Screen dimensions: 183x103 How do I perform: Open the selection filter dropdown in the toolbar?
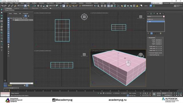(x=20, y=6)
